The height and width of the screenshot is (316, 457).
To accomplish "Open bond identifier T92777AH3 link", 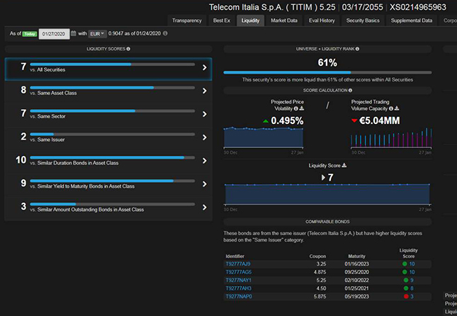I will point(238,288).
